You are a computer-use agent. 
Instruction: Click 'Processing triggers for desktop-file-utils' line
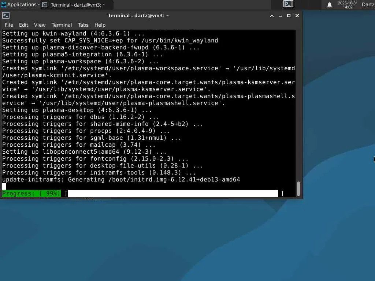click(x=103, y=165)
